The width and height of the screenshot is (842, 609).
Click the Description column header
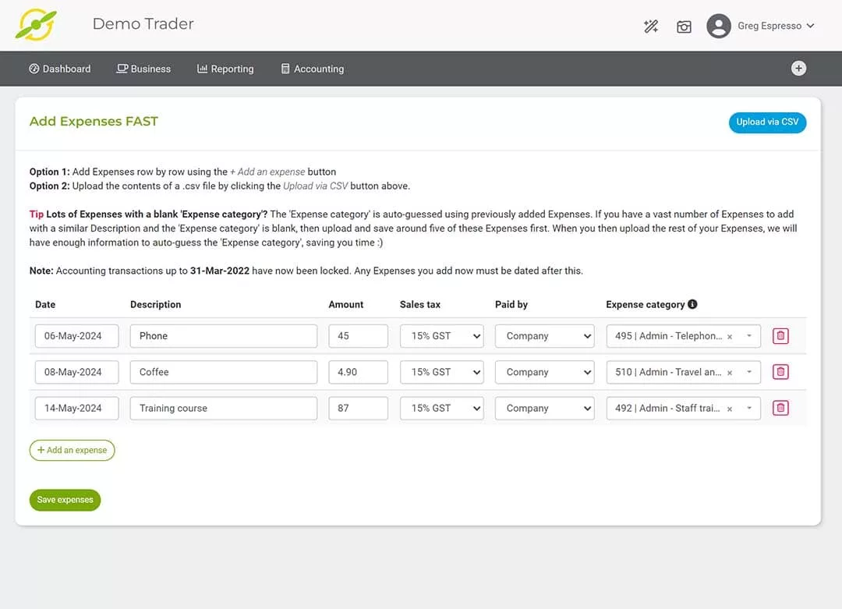pyautogui.click(x=156, y=304)
